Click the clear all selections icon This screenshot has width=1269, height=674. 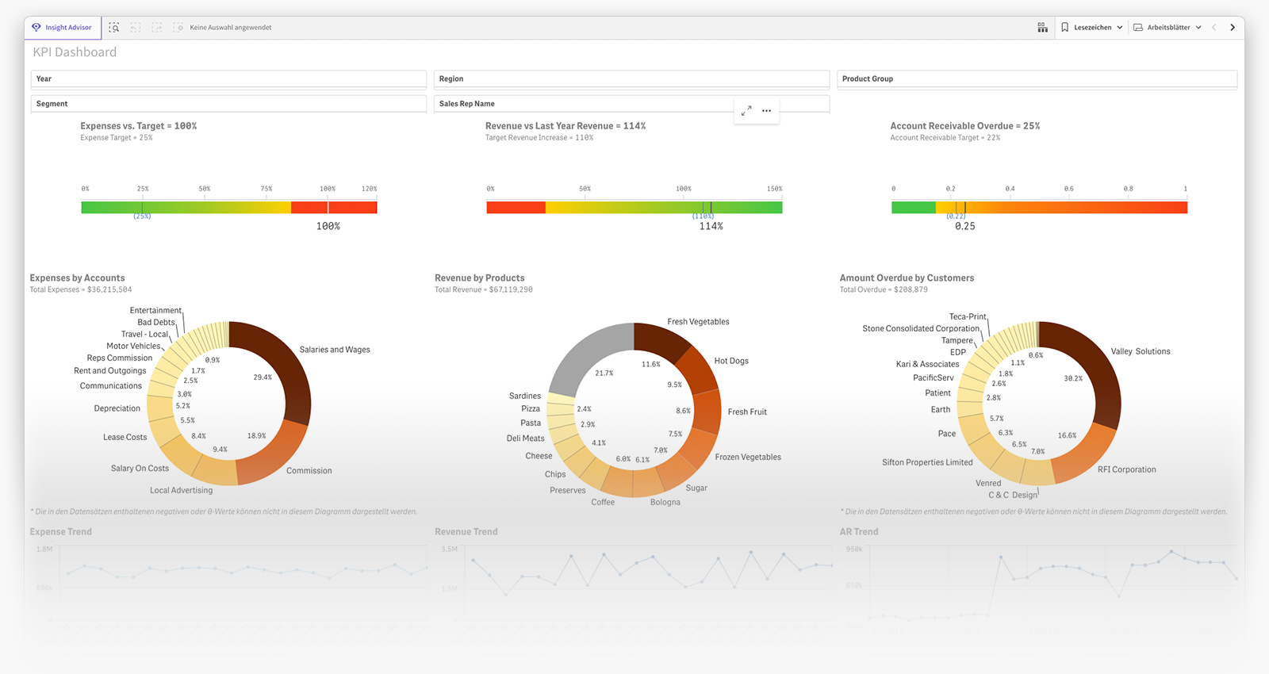click(178, 28)
